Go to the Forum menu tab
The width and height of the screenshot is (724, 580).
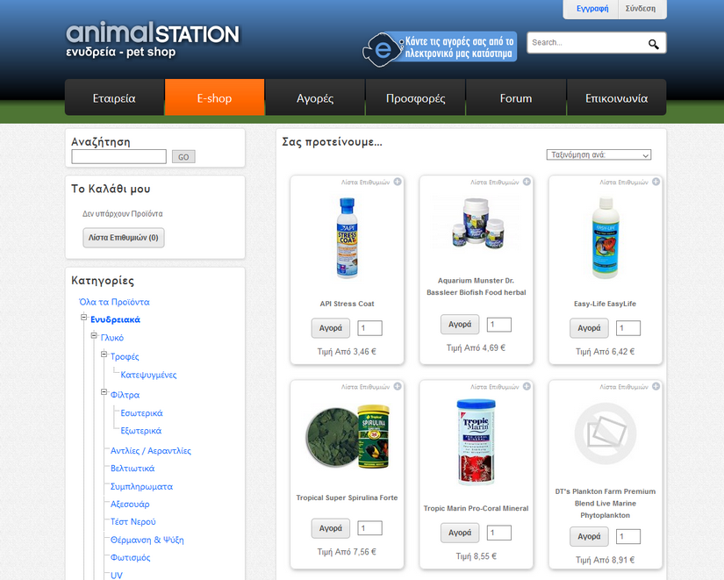click(x=515, y=98)
